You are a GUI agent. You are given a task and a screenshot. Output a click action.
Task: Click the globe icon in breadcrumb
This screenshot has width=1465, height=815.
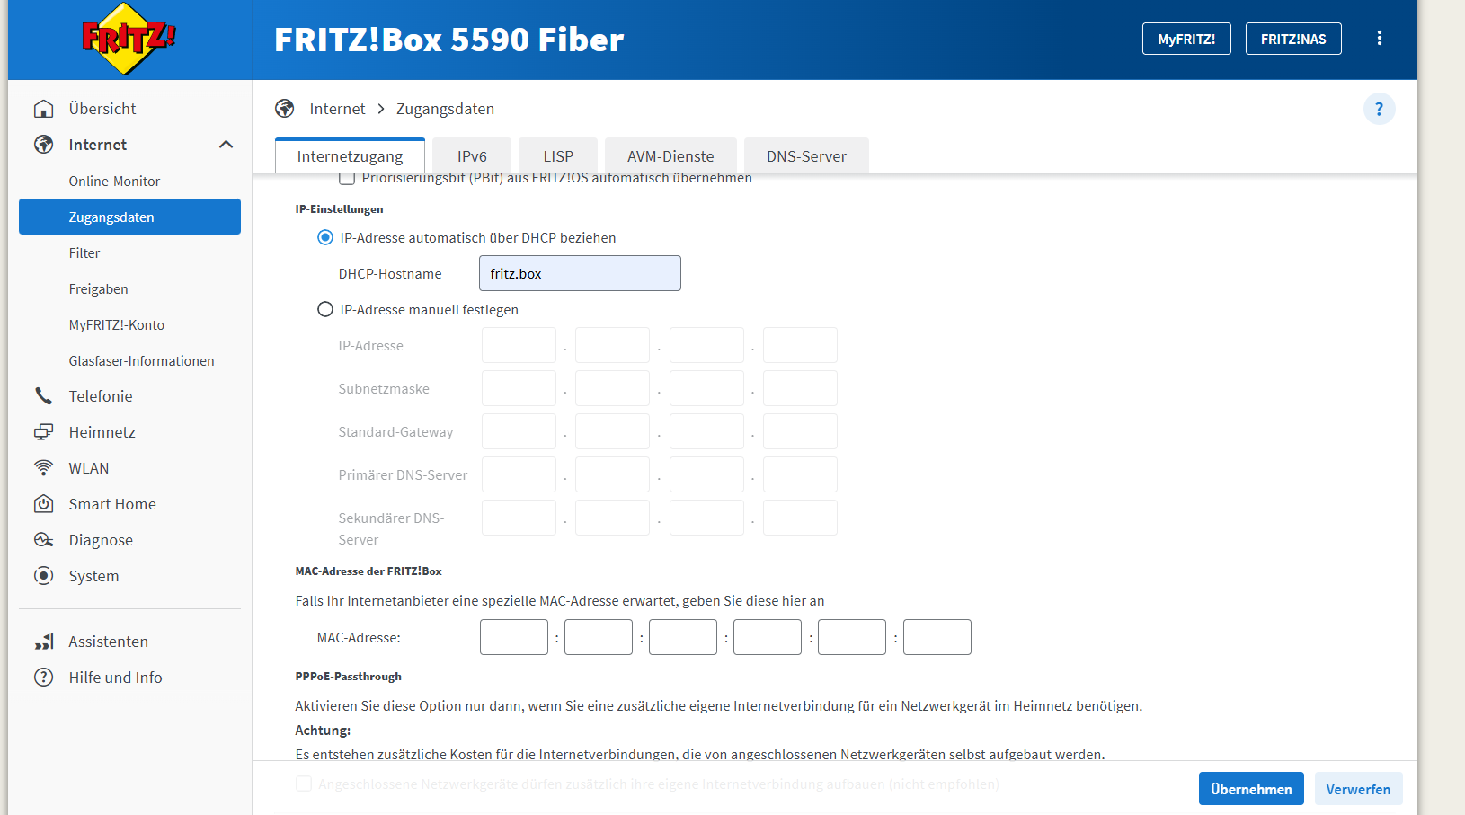[285, 109]
